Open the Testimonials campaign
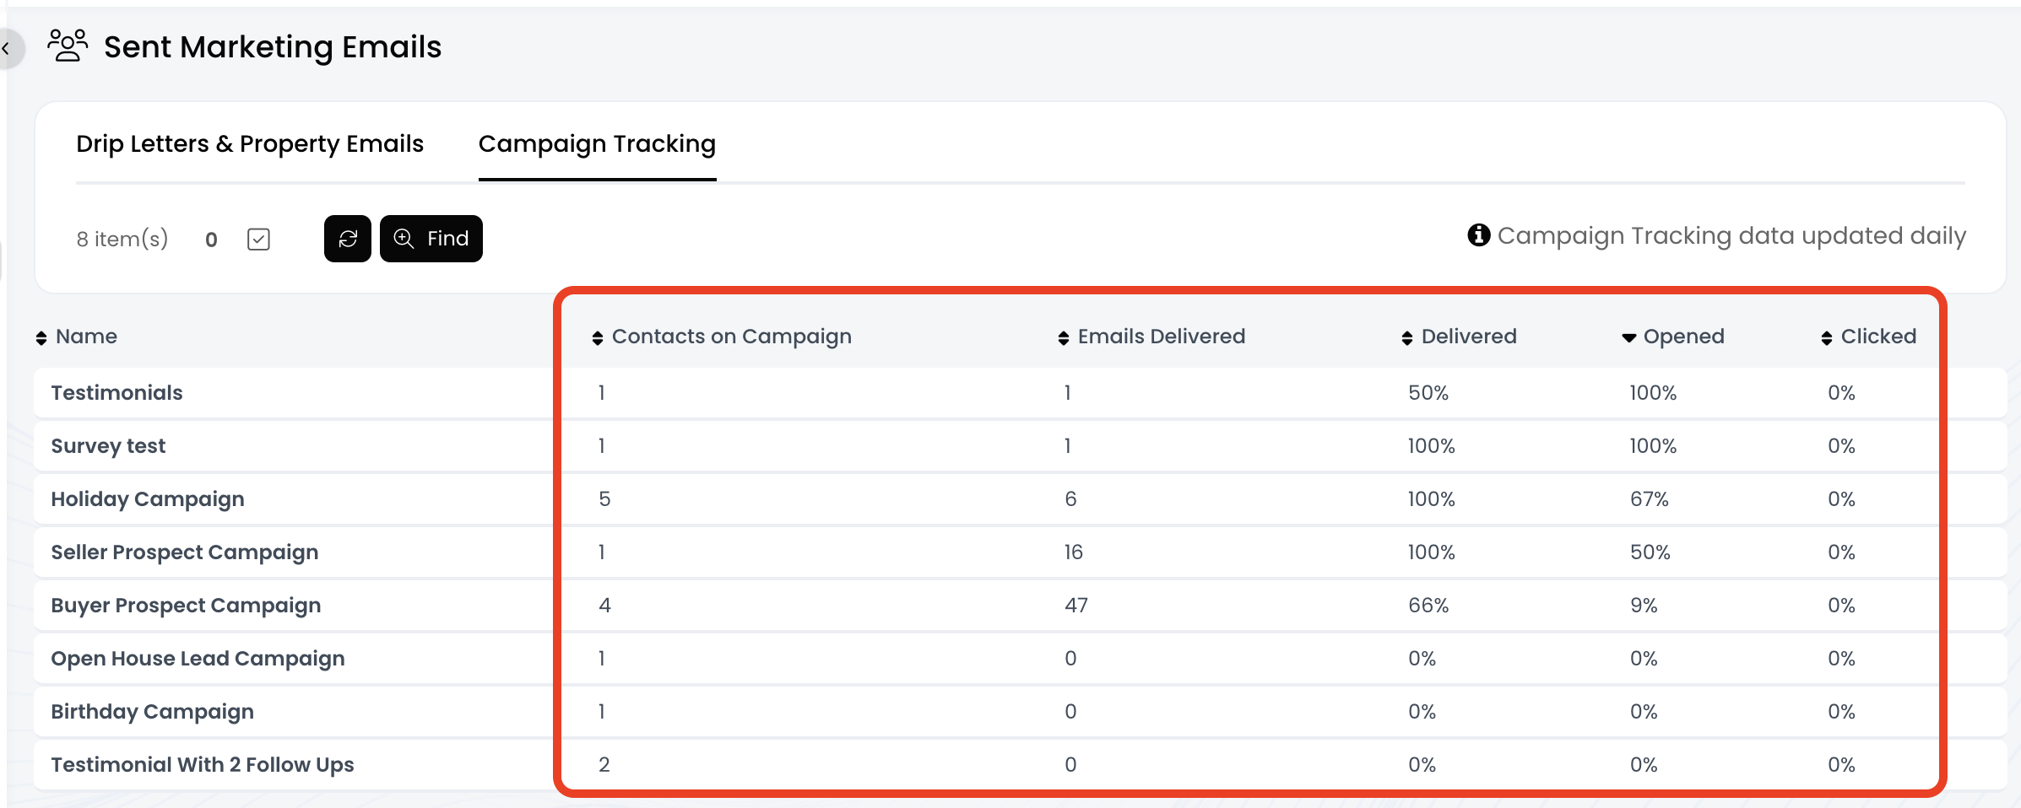Image resolution: width=2021 pixels, height=808 pixels. coord(116,393)
